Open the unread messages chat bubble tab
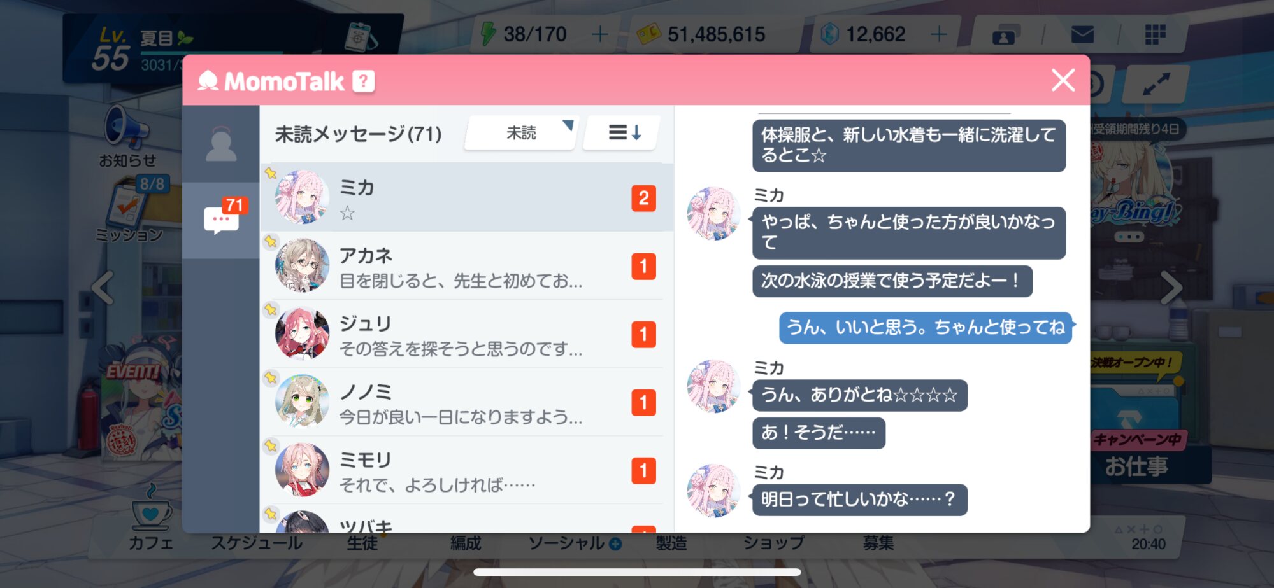1274x588 pixels. point(221,220)
